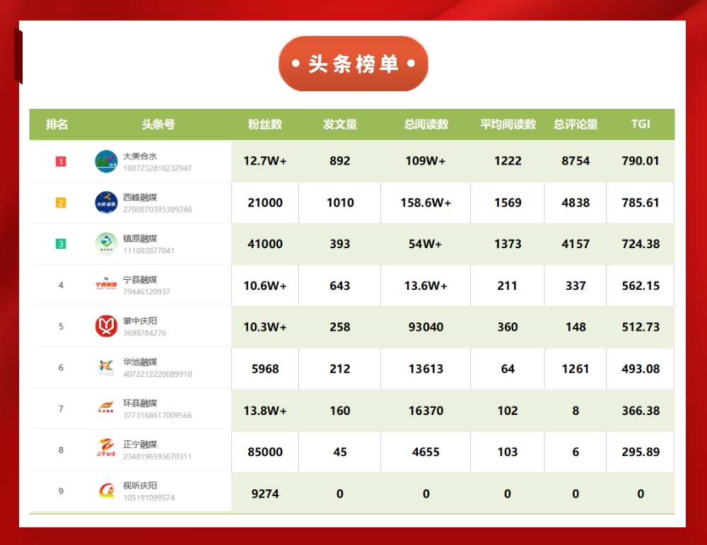Open the 大美合水 account name link

pos(140,156)
